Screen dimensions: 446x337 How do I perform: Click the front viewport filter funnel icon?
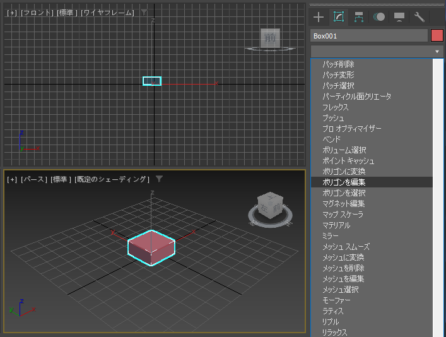(144, 12)
